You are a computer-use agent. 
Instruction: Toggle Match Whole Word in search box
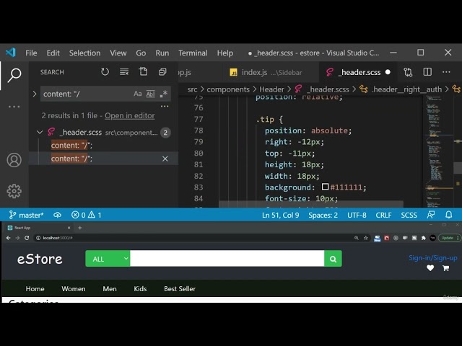pos(150,94)
